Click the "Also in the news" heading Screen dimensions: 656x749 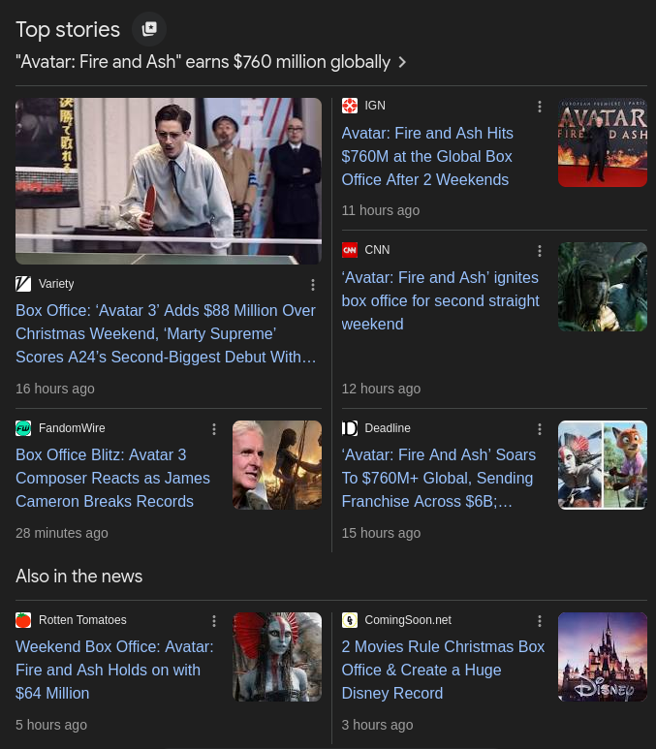[x=78, y=577]
